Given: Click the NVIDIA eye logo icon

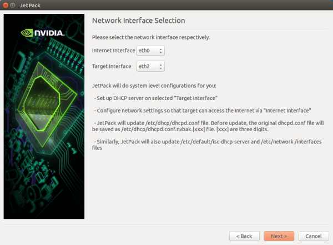Looking at the screenshot, I should [x=27, y=33].
